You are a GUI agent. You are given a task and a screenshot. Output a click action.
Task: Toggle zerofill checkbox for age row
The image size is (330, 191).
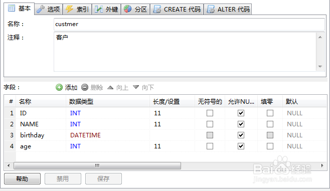(270, 146)
